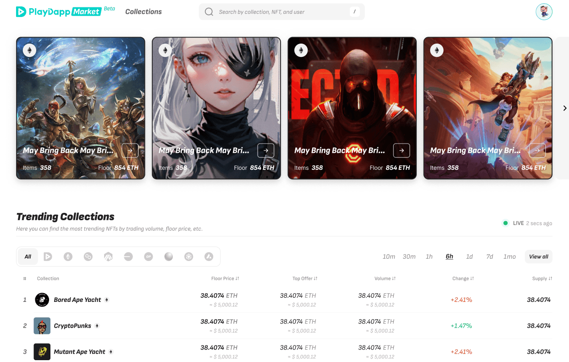Select the 7d time range
569x362 pixels.
tap(490, 256)
